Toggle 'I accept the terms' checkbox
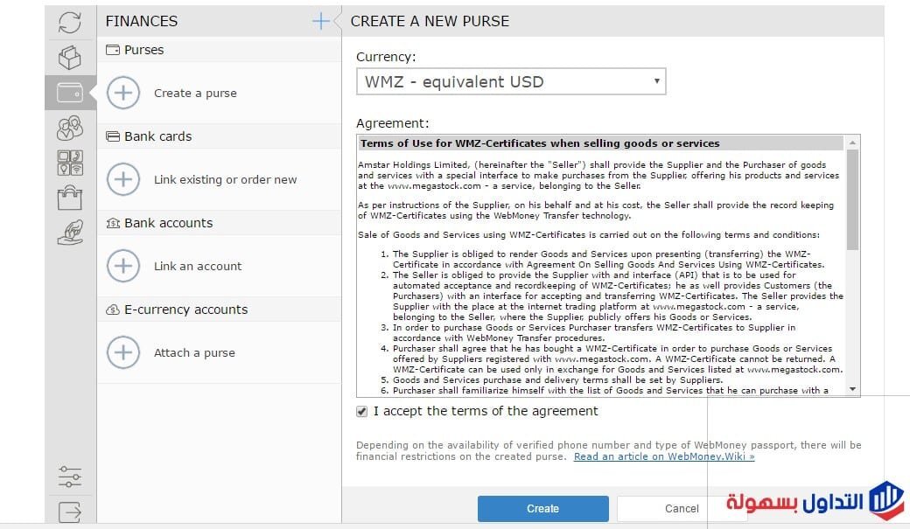910x529 pixels. (x=362, y=412)
